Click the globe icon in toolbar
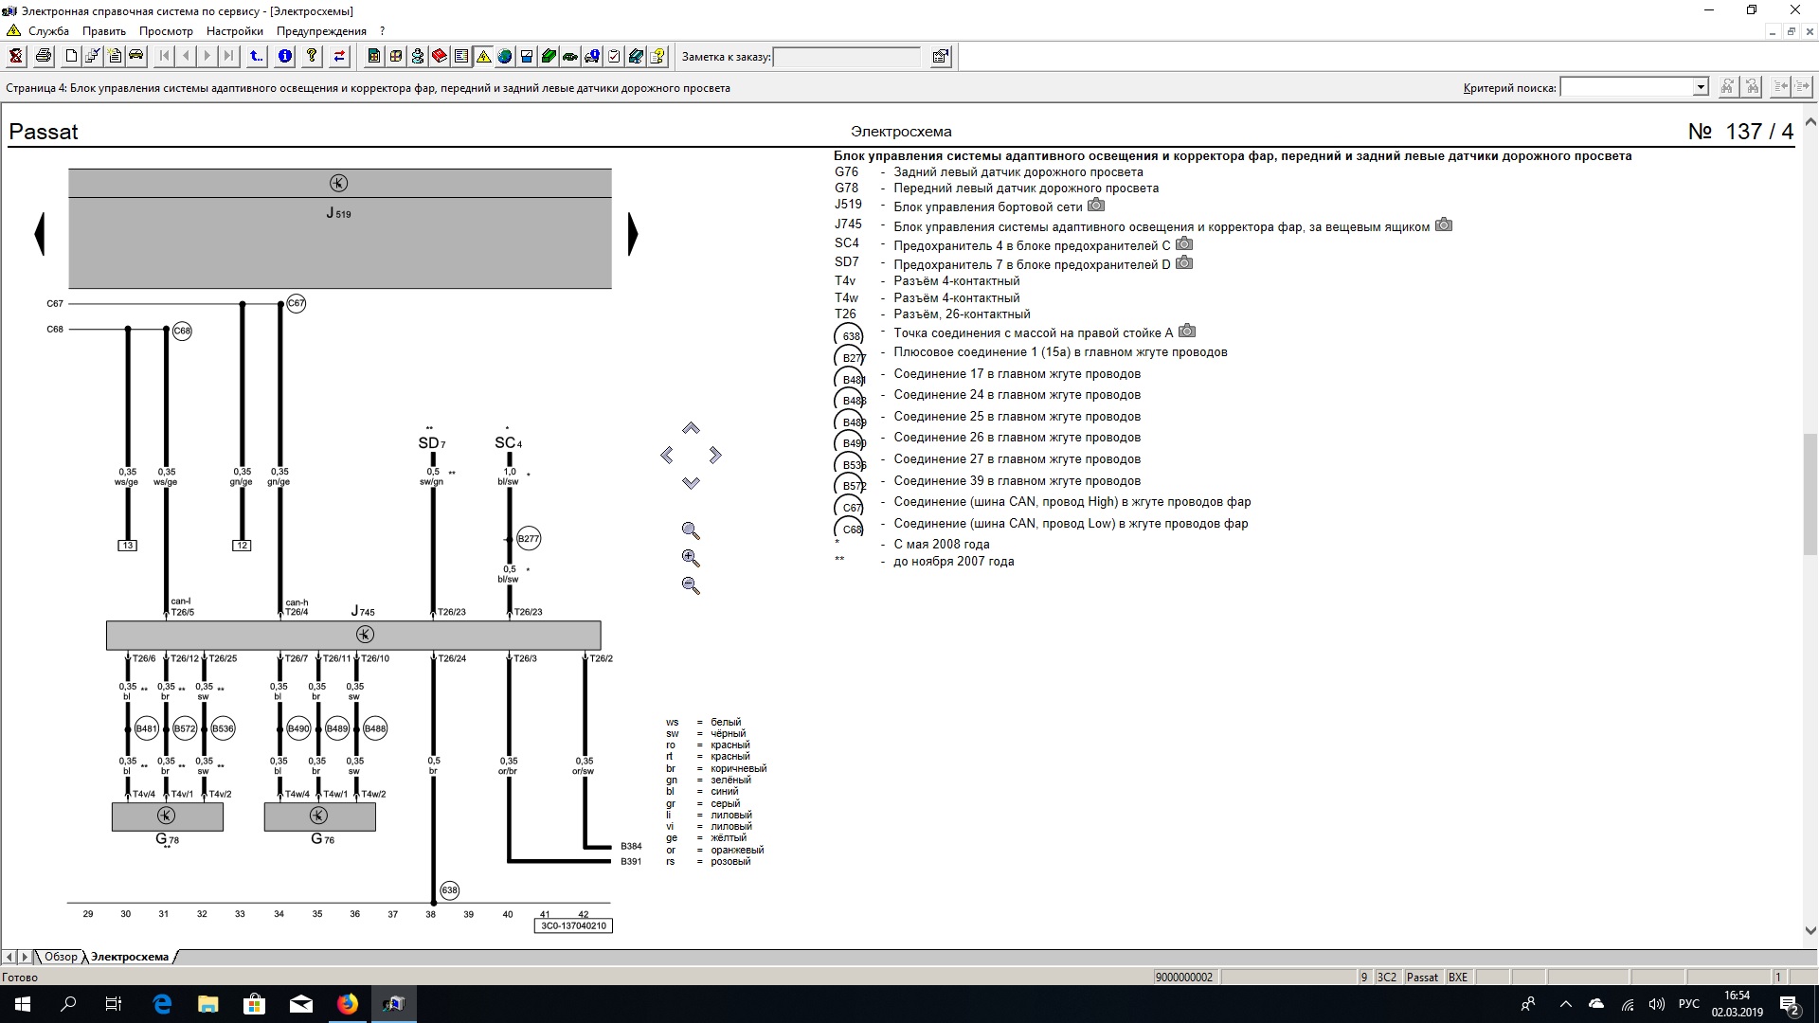This screenshot has width=1819, height=1023. pyautogui.click(x=504, y=57)
